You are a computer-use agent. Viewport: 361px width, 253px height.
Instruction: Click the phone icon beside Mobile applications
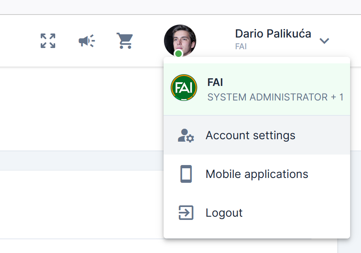click(x=186, y=174)
